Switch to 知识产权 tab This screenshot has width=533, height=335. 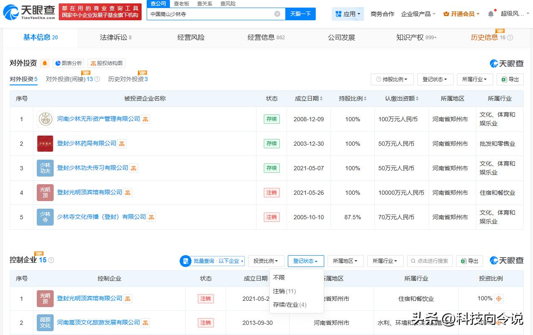coord(416,38)
